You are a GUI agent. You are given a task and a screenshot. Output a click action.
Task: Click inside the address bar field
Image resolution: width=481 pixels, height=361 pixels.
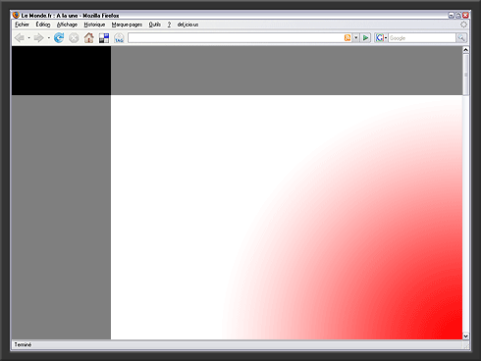236,38
